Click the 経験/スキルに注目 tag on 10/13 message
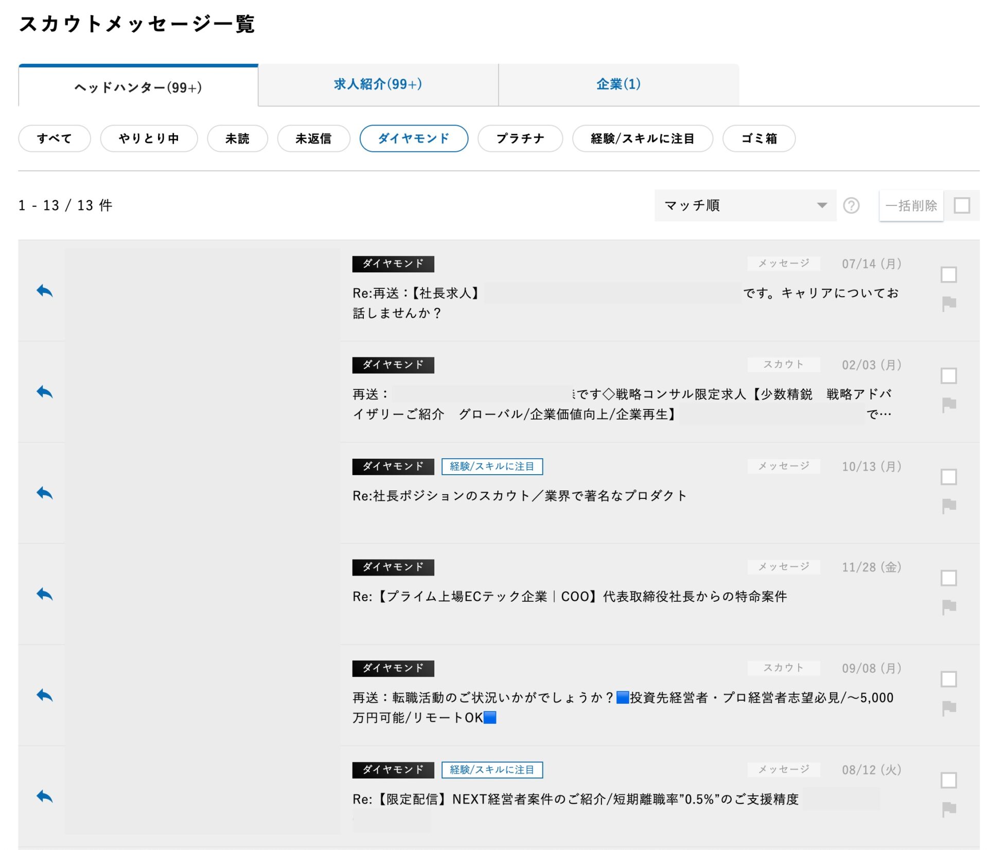Image resolution: width=988 pixels, height=850 pixels. [491, 466]
